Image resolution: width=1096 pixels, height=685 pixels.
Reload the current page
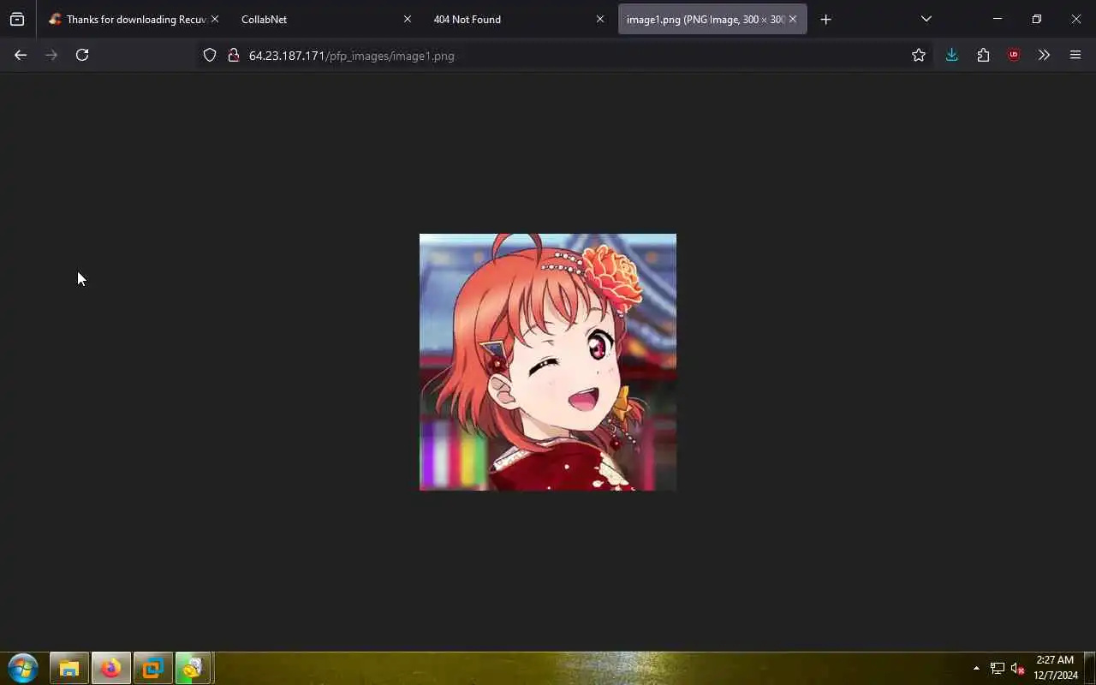(x=82, y=55)
